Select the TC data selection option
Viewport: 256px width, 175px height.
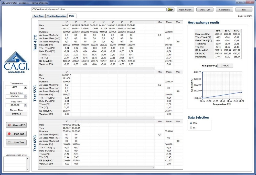point(191,128)
